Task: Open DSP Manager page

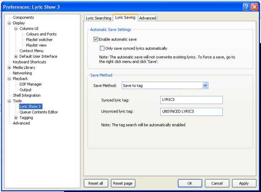Action: 31,84
